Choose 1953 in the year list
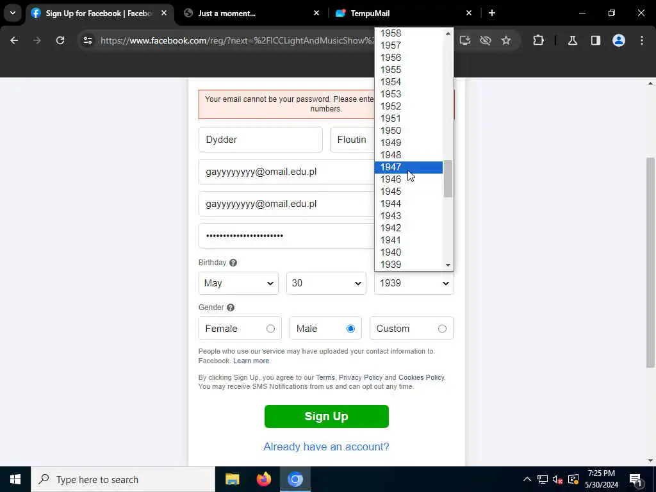The height and width of the screenshot is (492, 656). 409,94
